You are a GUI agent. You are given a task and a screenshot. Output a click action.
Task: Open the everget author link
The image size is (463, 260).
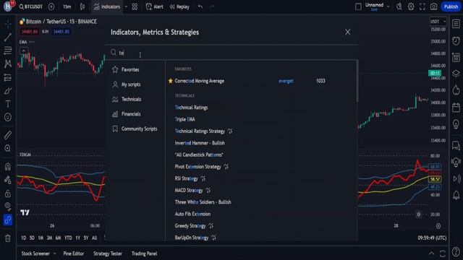click(x=286, y=81)
